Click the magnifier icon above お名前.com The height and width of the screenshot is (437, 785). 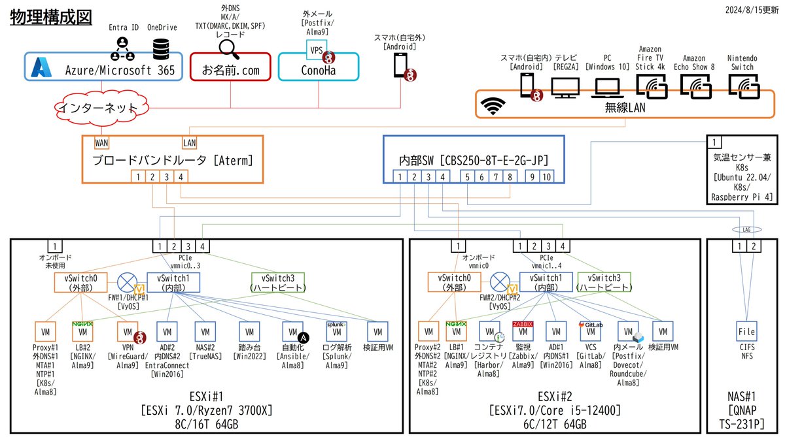point(229,50)
